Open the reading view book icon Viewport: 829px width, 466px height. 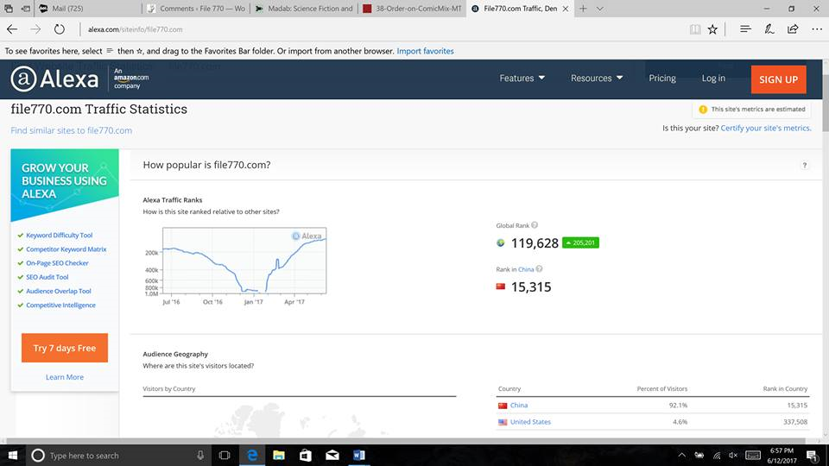[x=695, y=29]
